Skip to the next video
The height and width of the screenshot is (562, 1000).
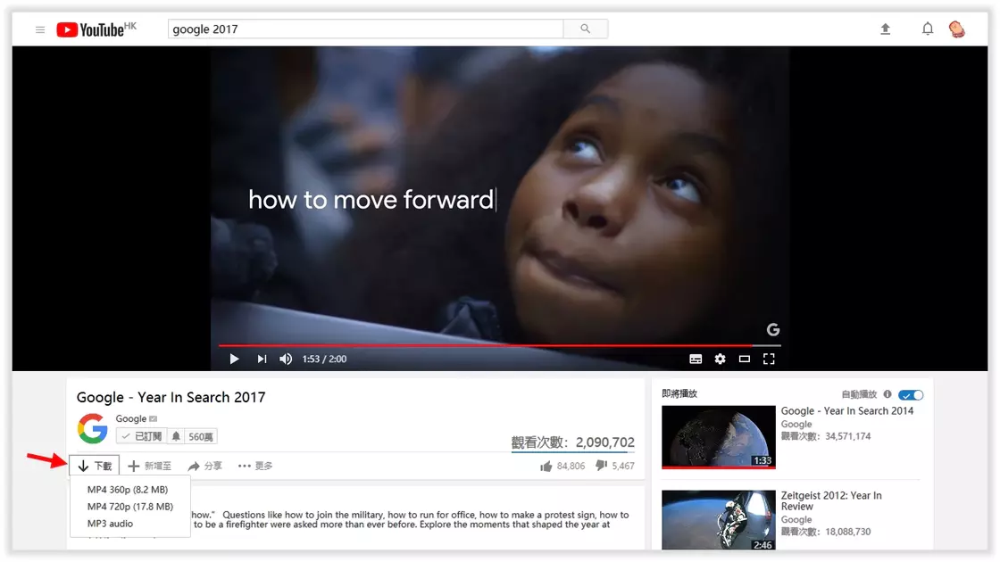(x=262, y=359)
